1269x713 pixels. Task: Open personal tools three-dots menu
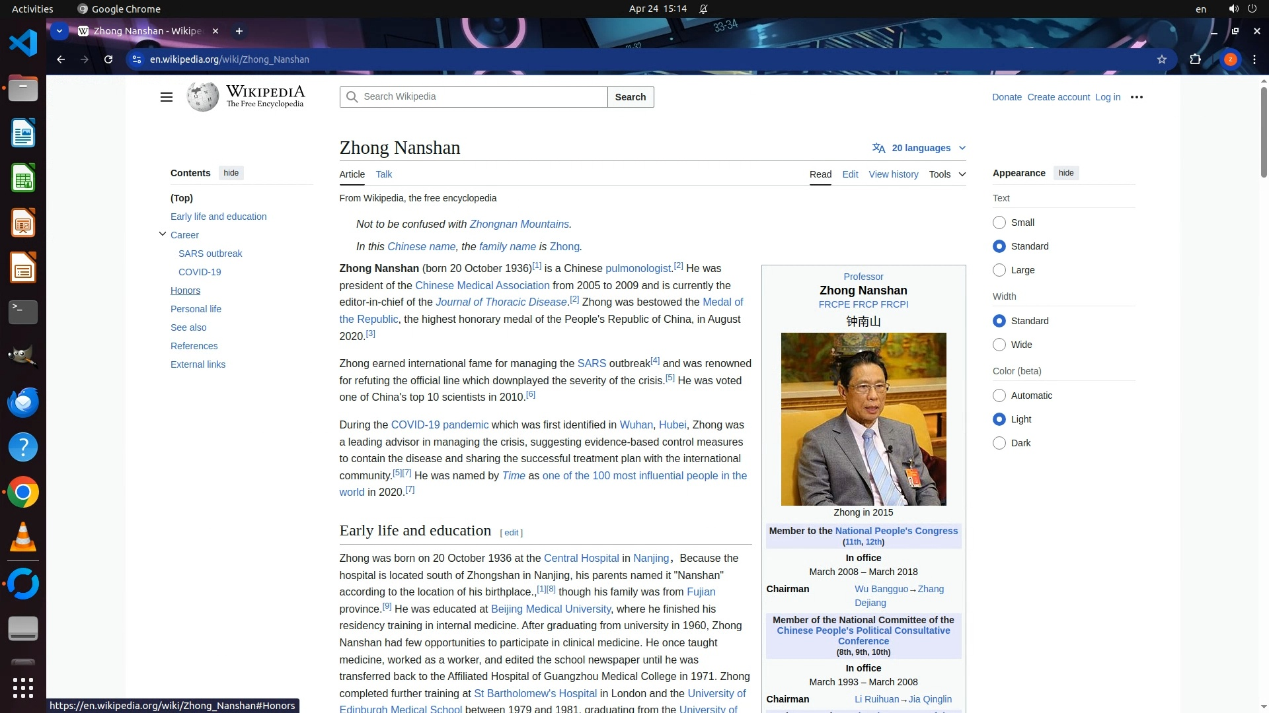point(1136,97)
